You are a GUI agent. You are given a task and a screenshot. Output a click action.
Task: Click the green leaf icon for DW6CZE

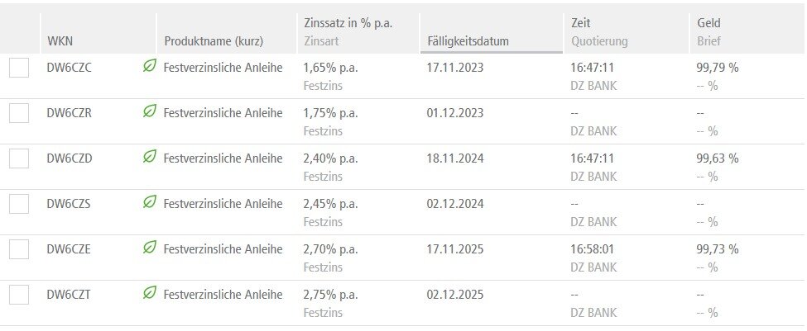click(150, 248)
